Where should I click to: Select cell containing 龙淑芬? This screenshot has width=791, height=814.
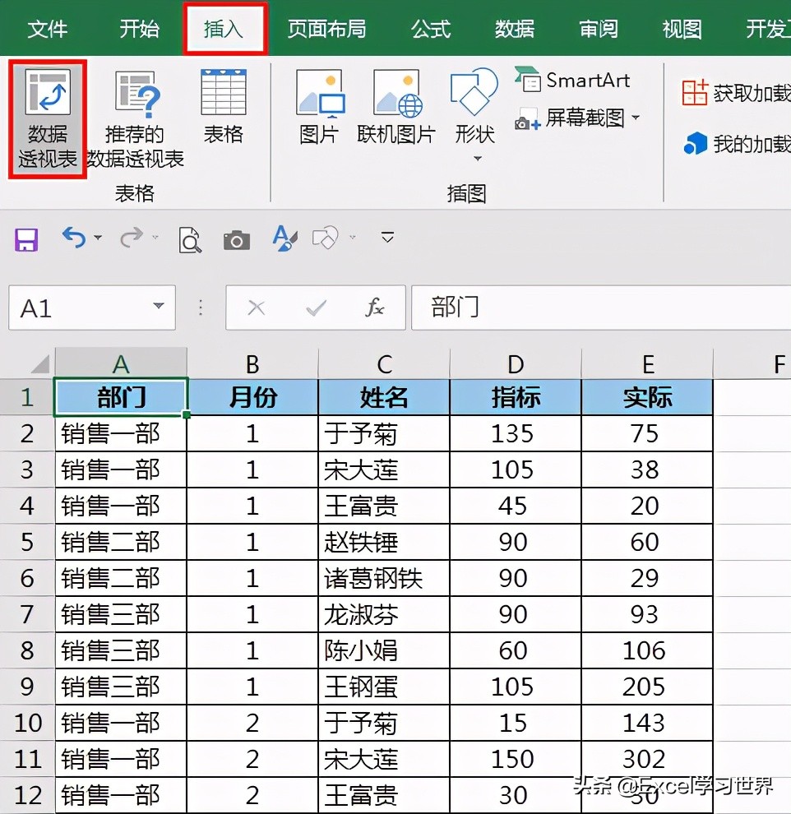(384, 614)
